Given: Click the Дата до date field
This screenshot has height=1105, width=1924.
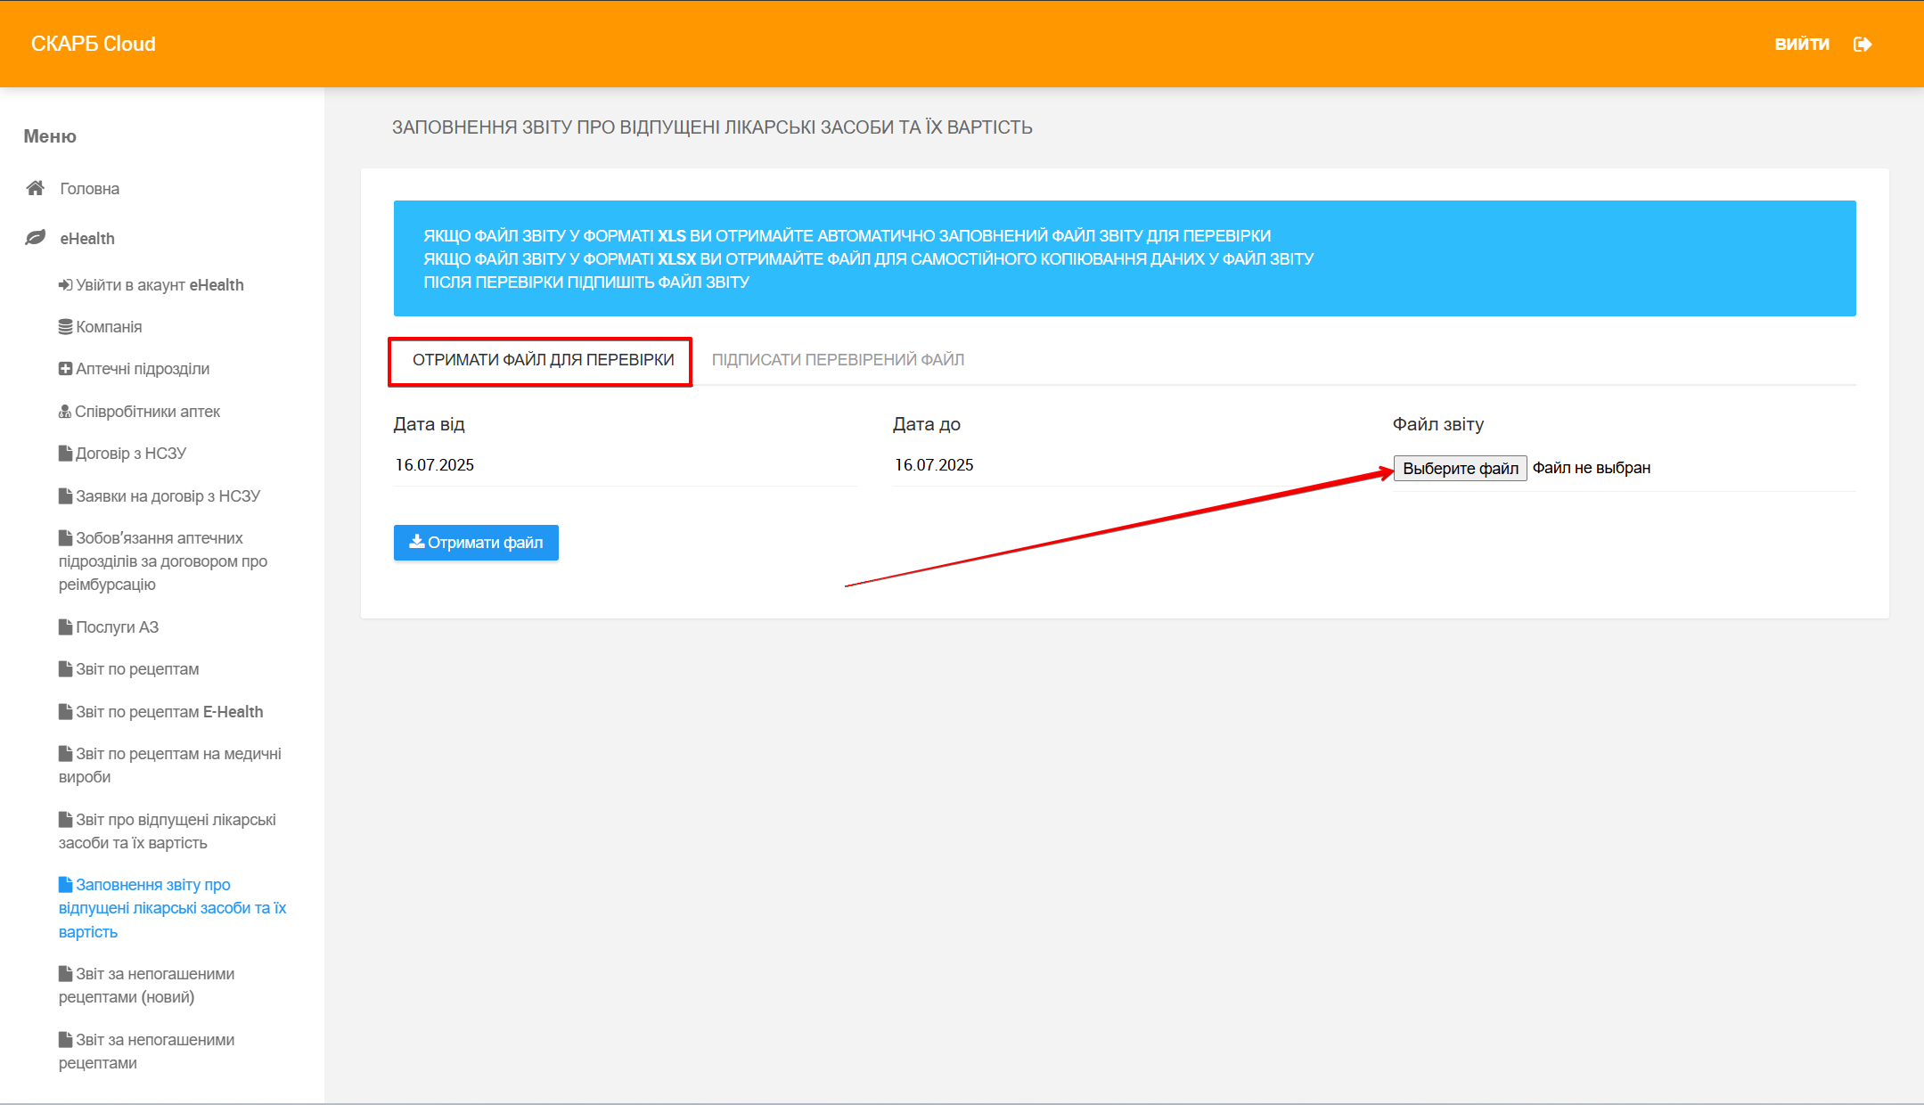Looking at the screenshot, I should tap(1123, 465).
